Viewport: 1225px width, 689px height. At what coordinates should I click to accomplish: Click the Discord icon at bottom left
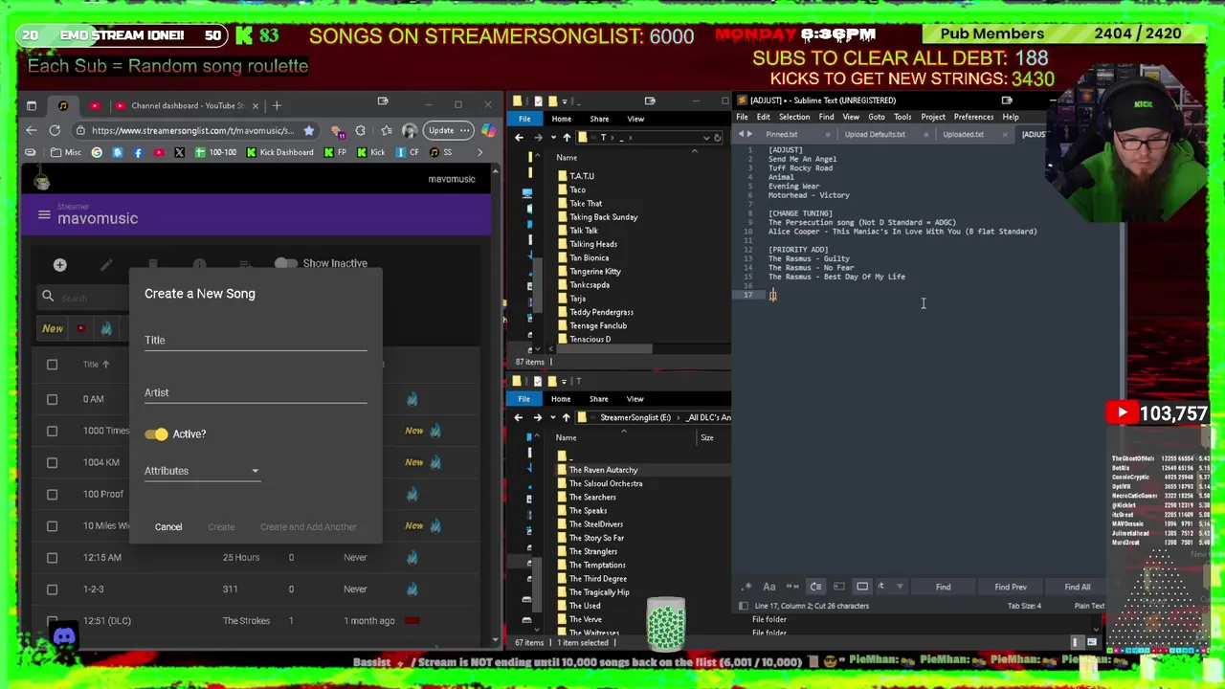tap(64, 636)
